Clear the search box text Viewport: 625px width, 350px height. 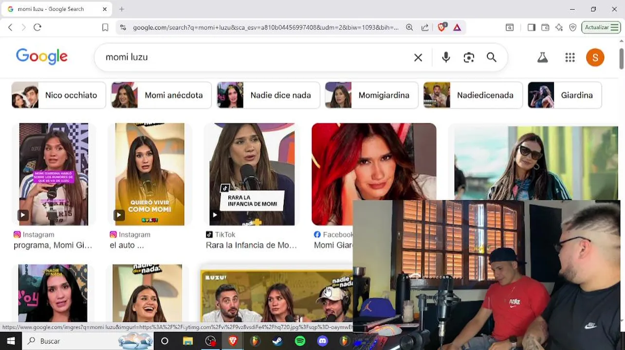tap(418, 57)
